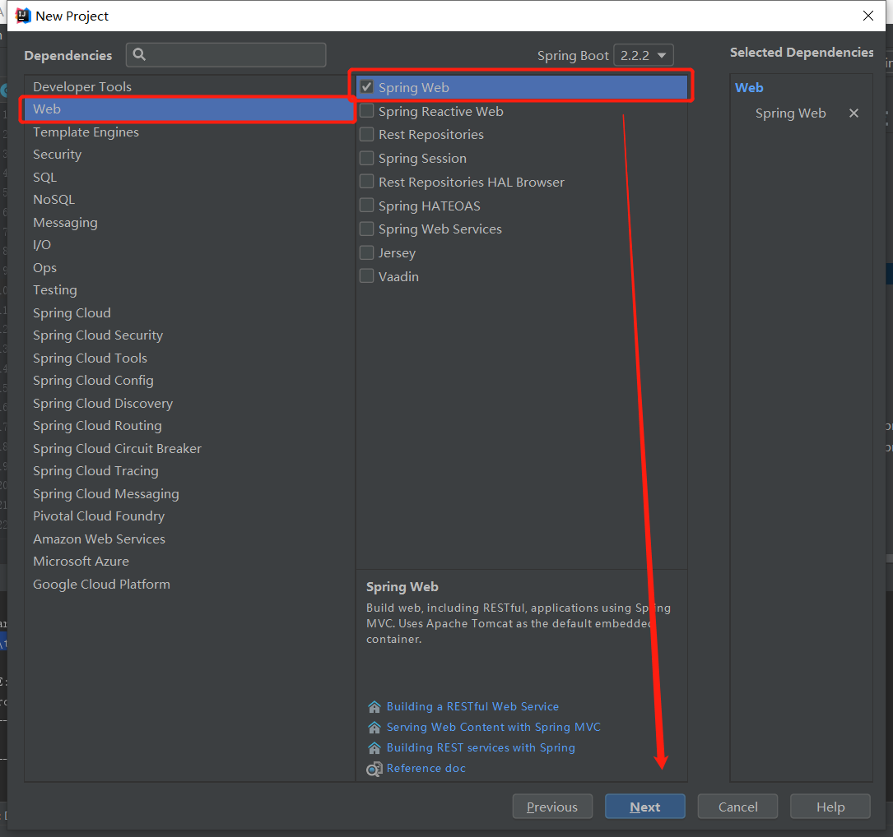This screenshot has width=893, height=837.
Task: Click the Next button
Action: 644,807
